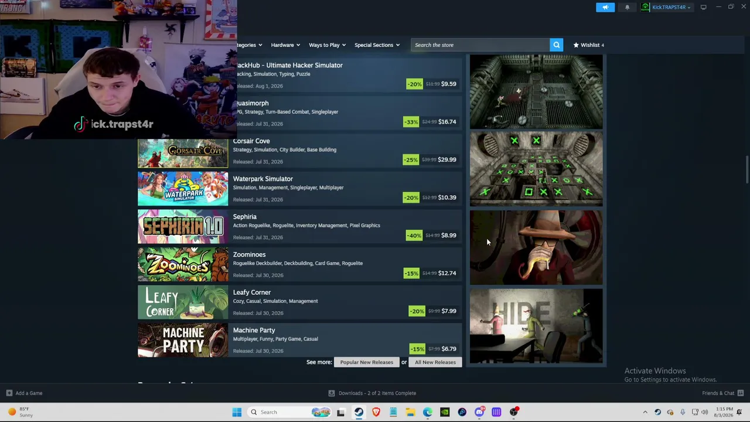Open the Wishlist 4 link
The height and width of the screenshot is (422, 750).
(x=588, y=45)
